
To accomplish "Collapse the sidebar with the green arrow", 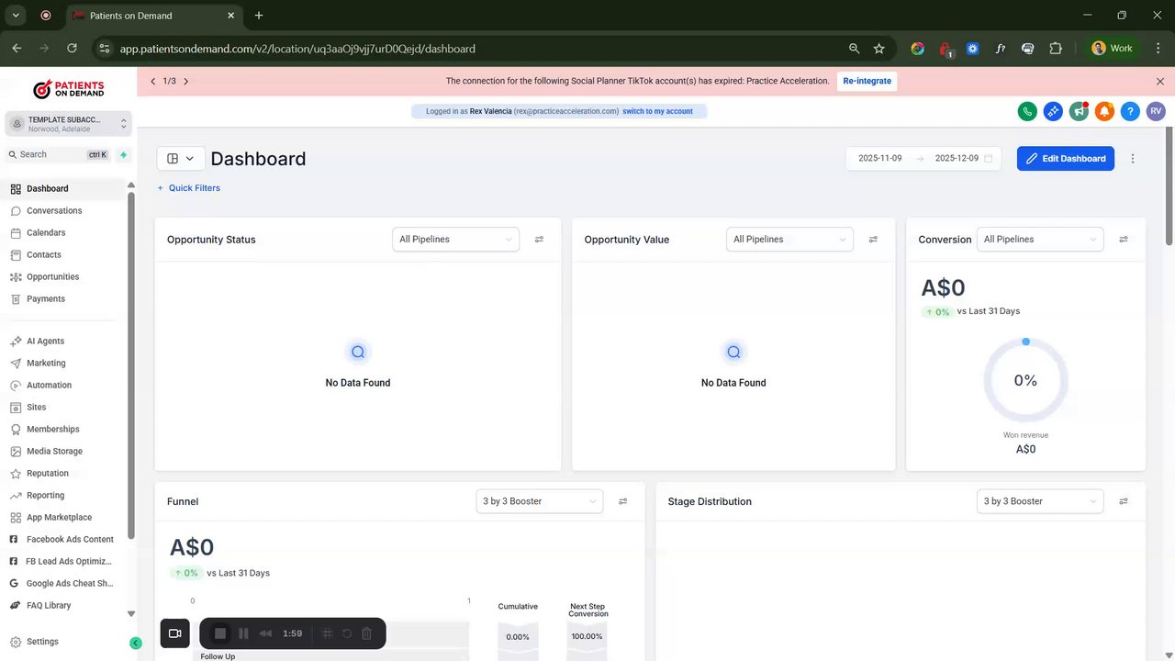I will [136, 644].
